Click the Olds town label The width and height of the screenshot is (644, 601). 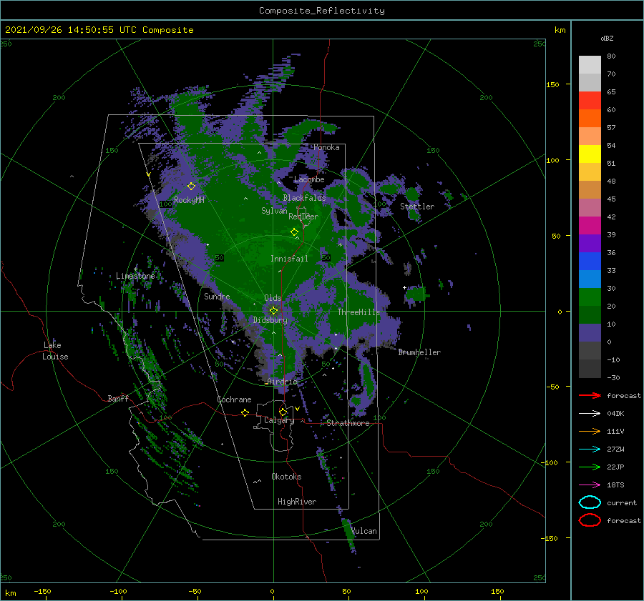273,298
